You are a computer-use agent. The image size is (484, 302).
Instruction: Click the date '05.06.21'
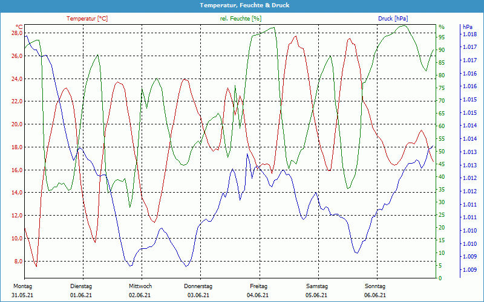316,295
